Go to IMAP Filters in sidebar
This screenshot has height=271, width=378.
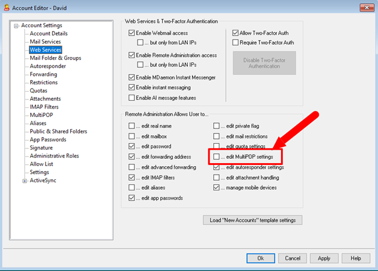click(45, 107)
